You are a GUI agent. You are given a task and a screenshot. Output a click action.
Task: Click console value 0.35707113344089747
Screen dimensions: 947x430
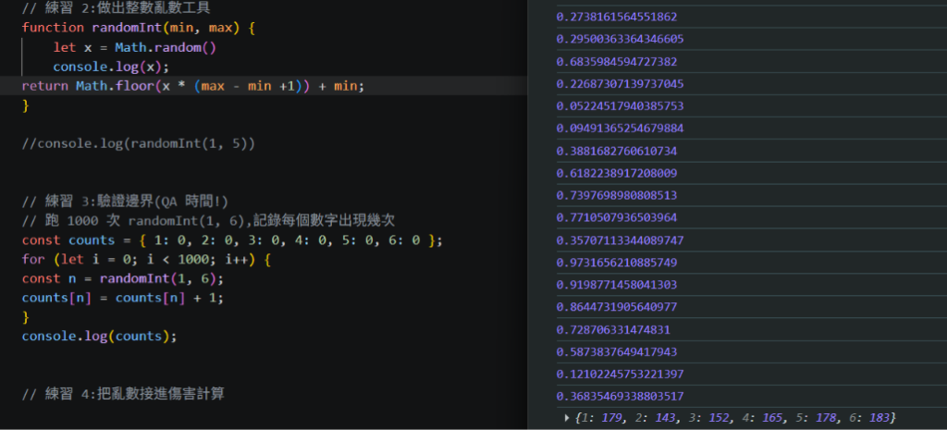620,240
